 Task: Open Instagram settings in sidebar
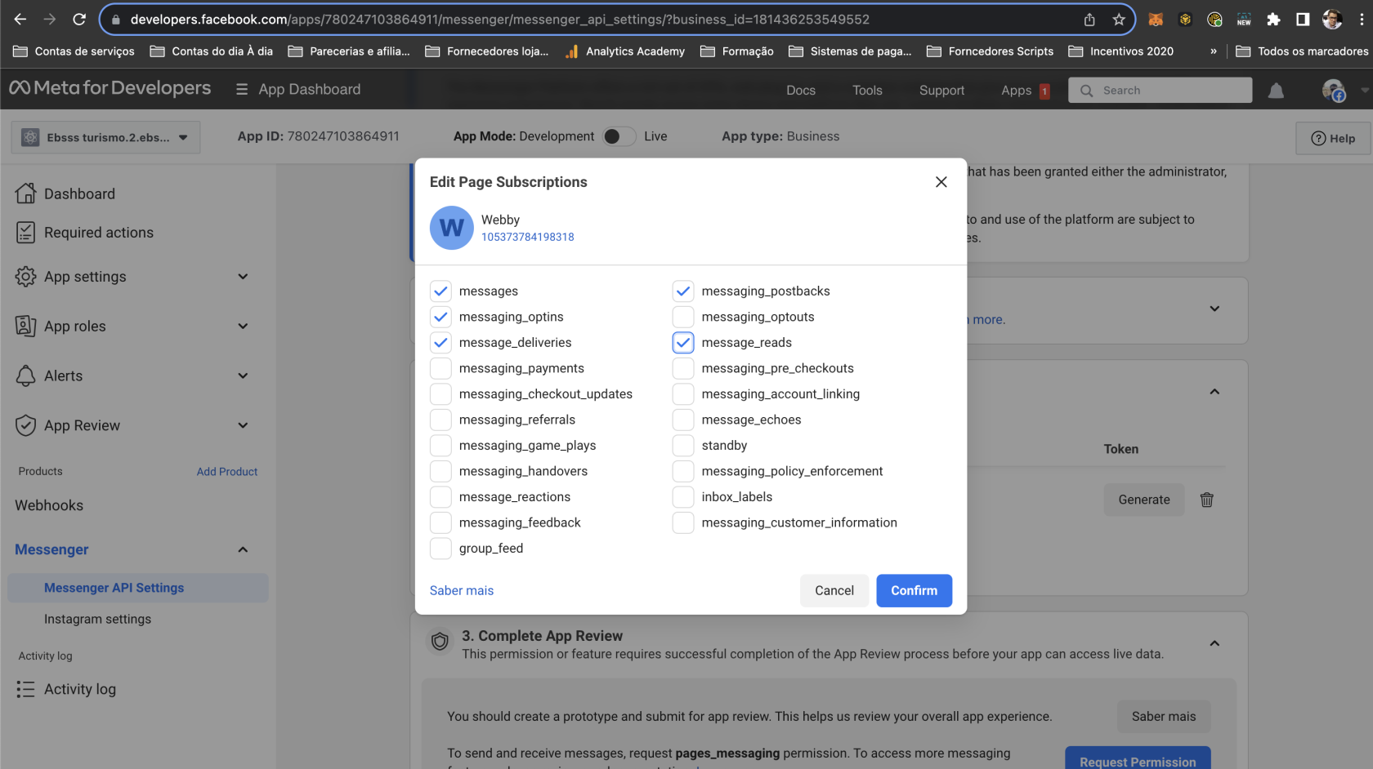[97, 619]
